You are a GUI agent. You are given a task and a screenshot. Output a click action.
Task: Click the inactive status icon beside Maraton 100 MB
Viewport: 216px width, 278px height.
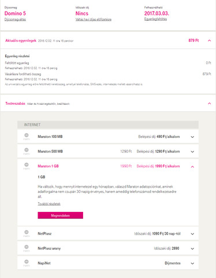(x=27, y=135)
